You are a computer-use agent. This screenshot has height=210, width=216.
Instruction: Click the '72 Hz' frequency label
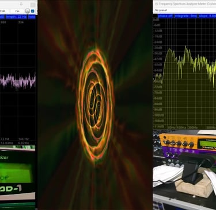tap(5, 139)
